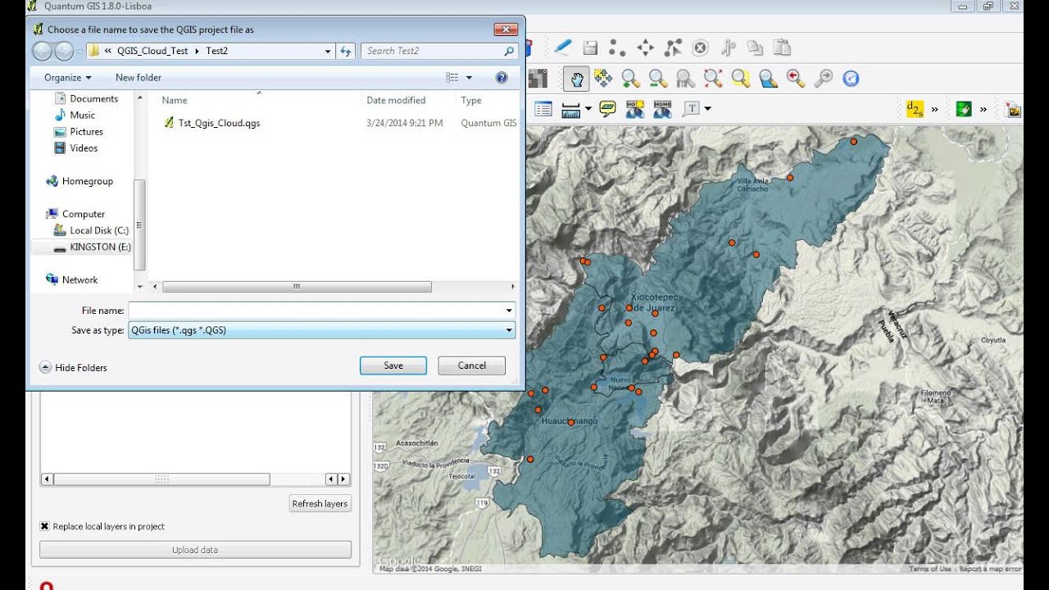Select the Zoom In magnifier tool
1049x590 pixels.
(x=630, y=78)
